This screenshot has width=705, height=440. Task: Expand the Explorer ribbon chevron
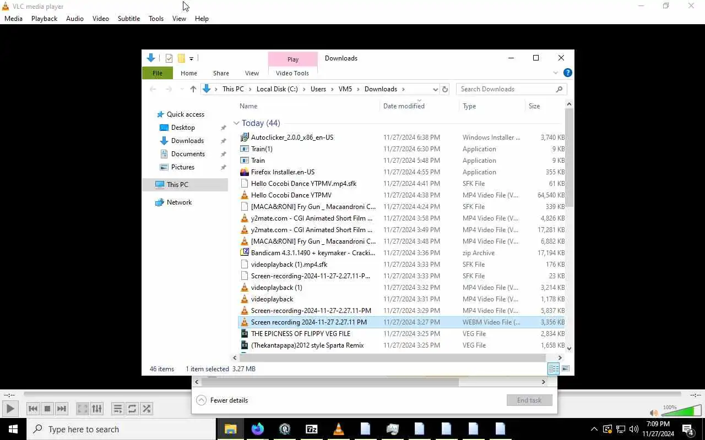click(555, 73)
